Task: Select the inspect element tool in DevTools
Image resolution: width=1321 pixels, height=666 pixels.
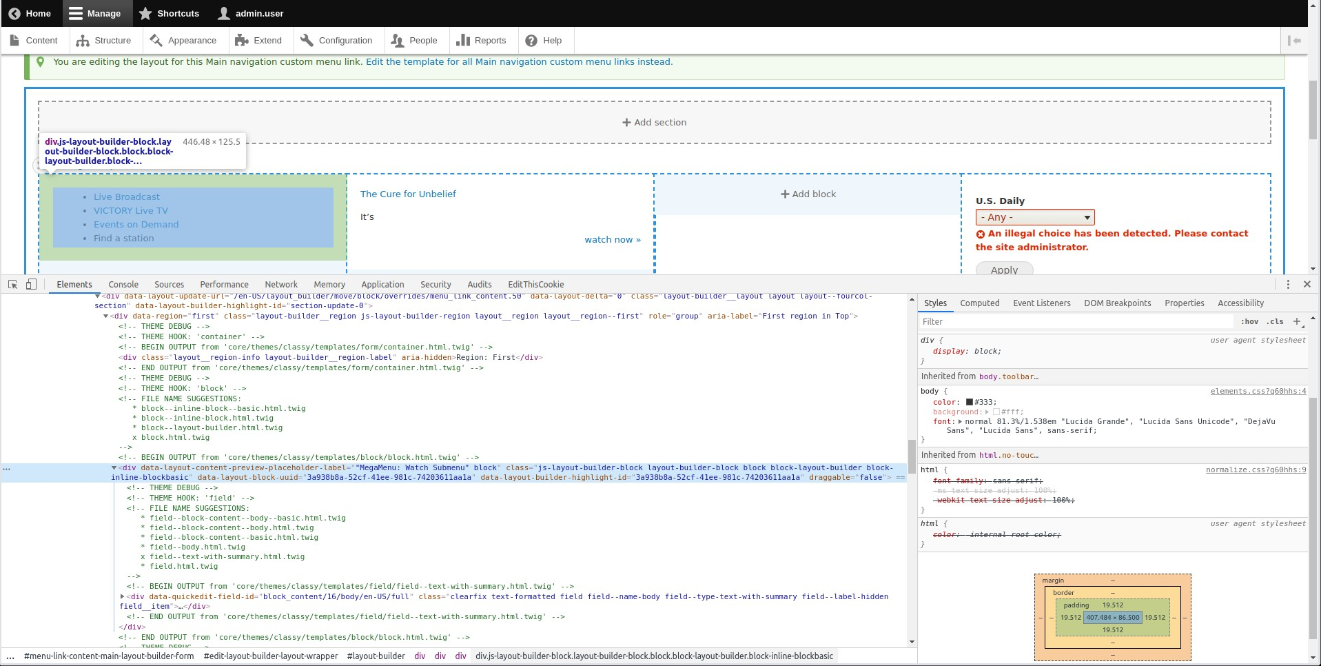Action: click(12, 284)
